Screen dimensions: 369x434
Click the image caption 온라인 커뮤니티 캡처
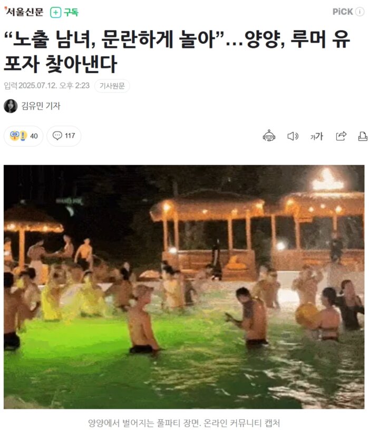tap(241, 423)
